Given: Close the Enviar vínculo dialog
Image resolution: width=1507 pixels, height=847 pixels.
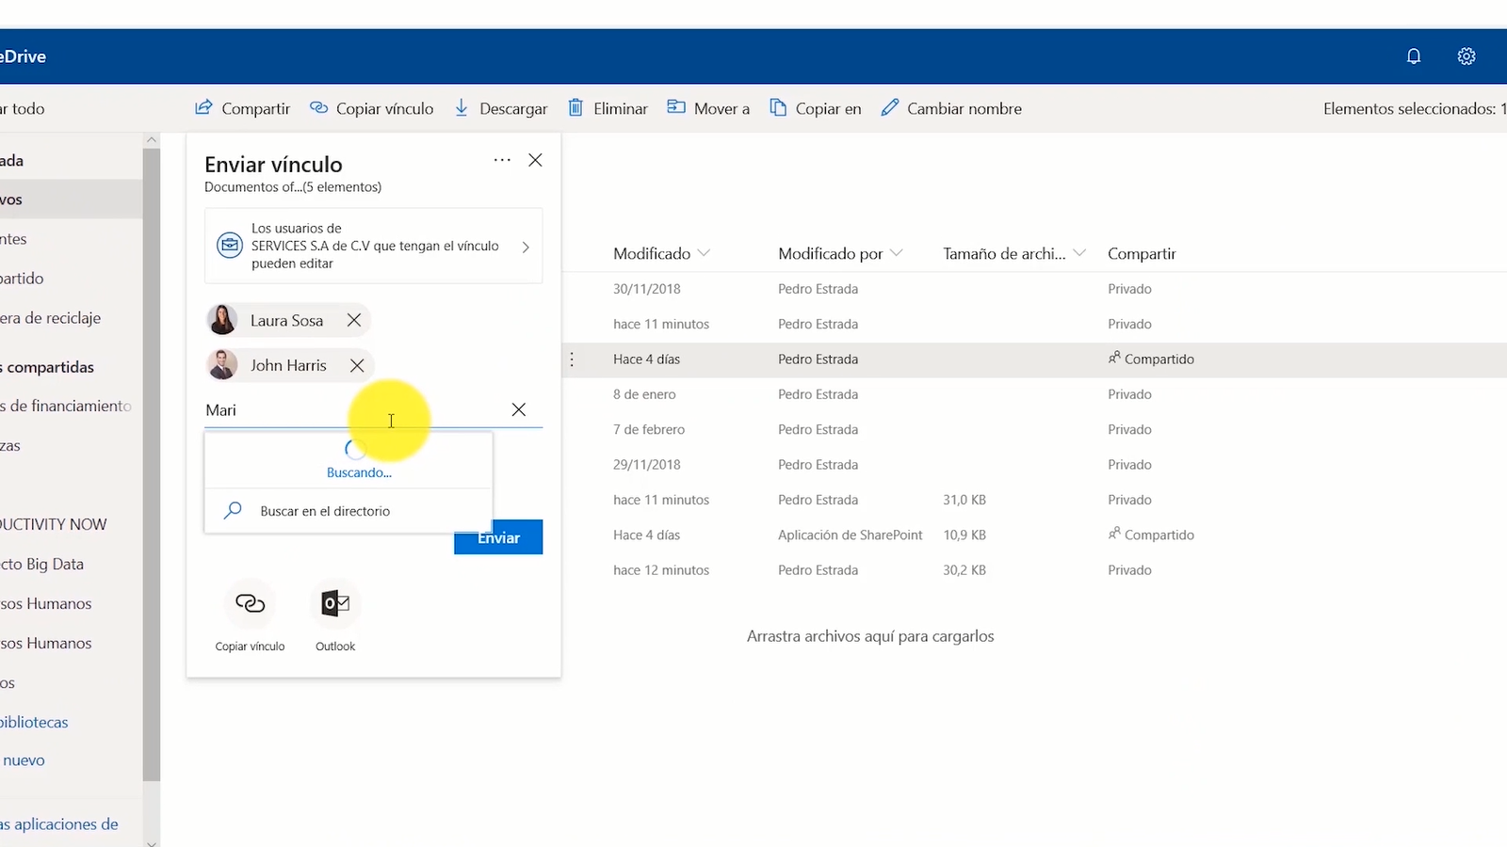Looking at the screenshot, I should (x=535, y=160).
